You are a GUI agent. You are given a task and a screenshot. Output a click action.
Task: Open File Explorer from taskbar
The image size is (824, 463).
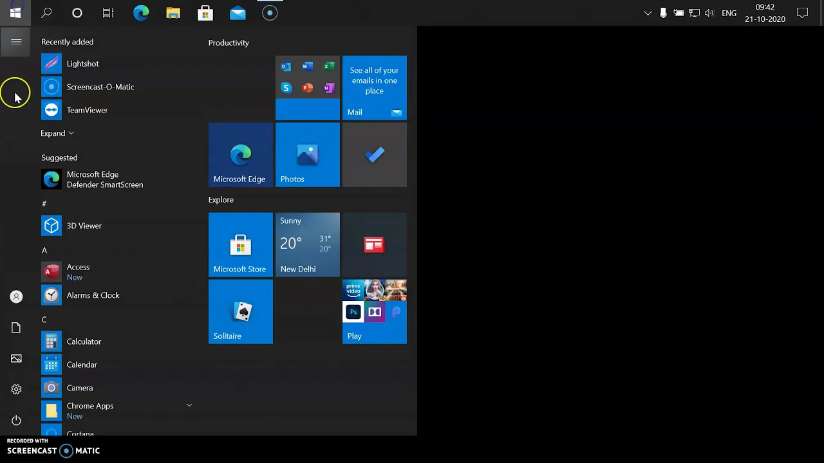[173, 12]
